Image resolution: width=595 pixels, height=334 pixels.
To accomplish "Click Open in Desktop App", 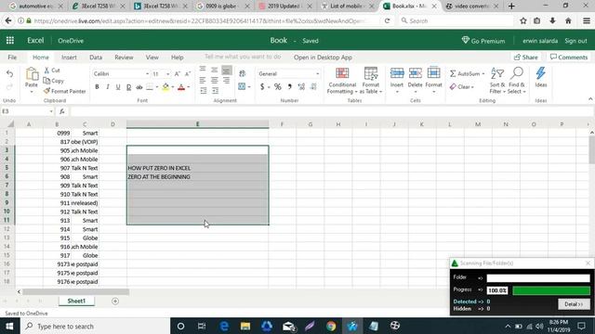I will (323, 58).
